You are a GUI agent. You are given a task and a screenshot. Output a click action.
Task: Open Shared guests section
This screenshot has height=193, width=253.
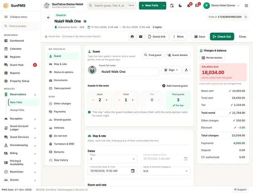click(x=63, y=120)
